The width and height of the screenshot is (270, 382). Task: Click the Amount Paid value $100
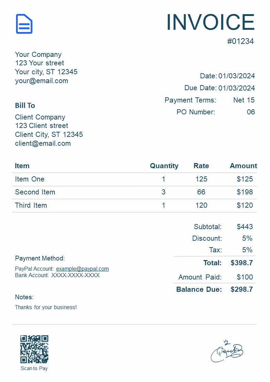pos(245,277)
